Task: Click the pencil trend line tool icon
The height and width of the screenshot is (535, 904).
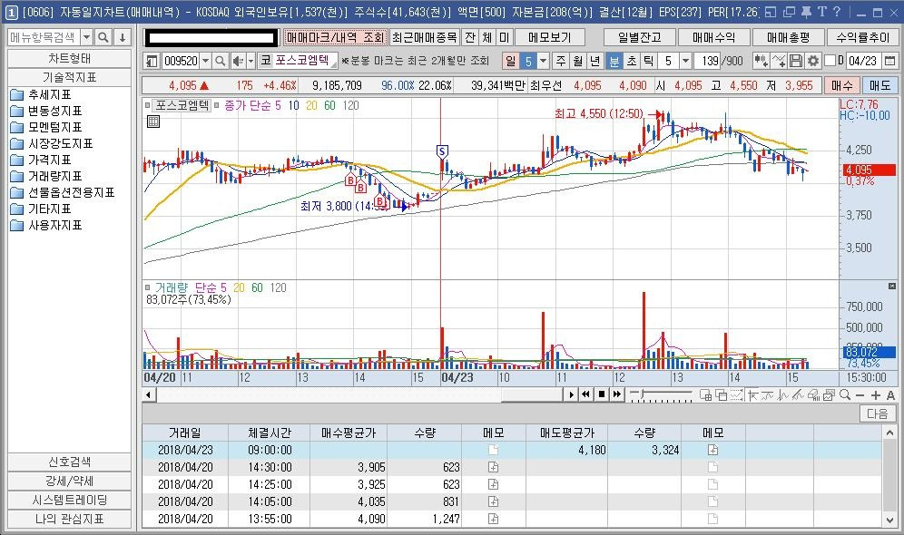Action: (798, 394)
